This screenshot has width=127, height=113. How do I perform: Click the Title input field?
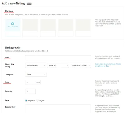tap(58, 58)
